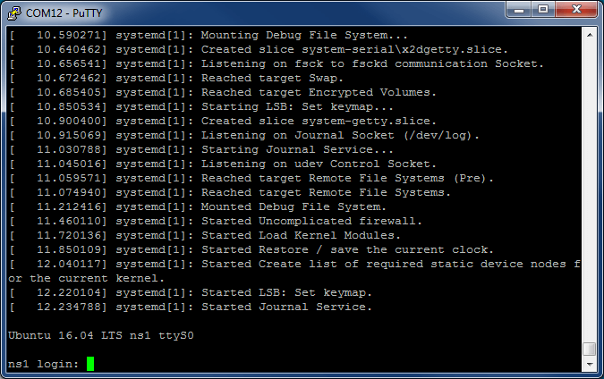Viewport: 604px width, 379px height.
Task: Click the scrollbar thumb near the bottom
Action: pyautogui.click(x=590, y=350)
